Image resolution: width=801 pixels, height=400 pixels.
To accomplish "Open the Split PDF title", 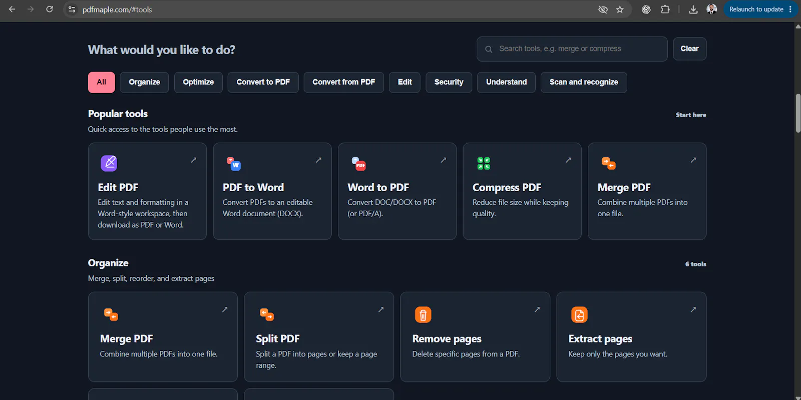I will tap(277, 339).
